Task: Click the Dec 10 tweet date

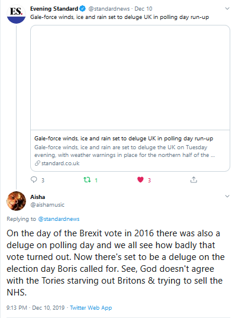Action: (x=143, y=9)
